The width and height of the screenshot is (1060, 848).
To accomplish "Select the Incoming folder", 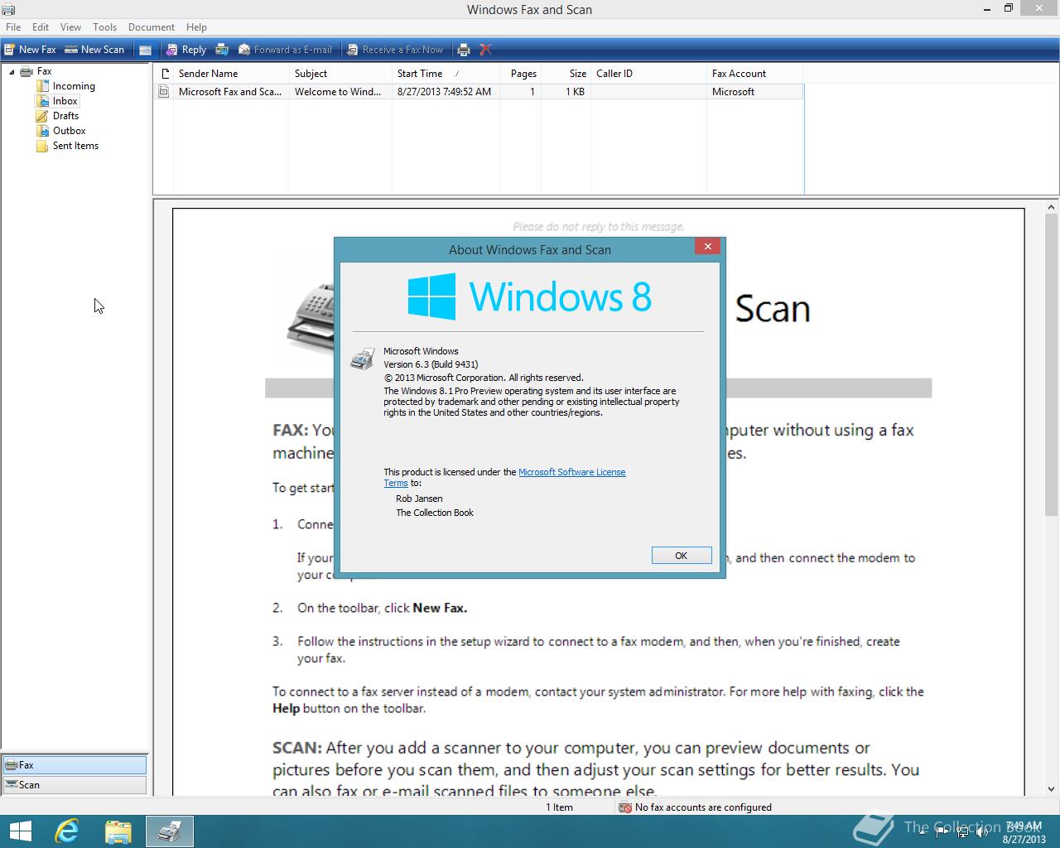I will (x=74, y=86).
